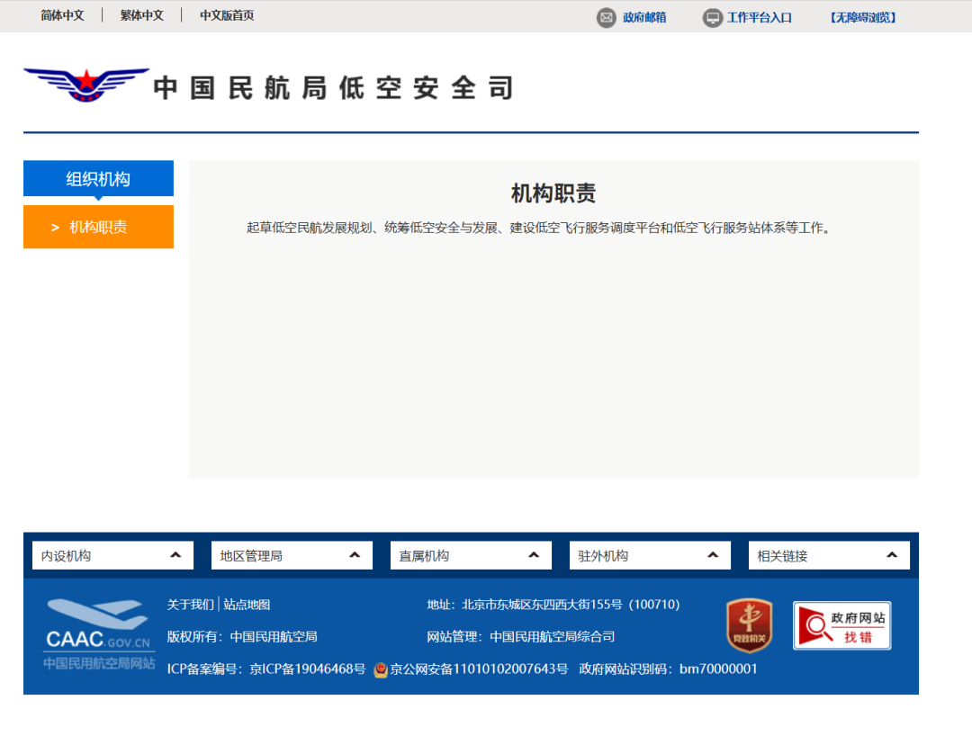Click the 京ICP备19046468号 link

[308, 669]
